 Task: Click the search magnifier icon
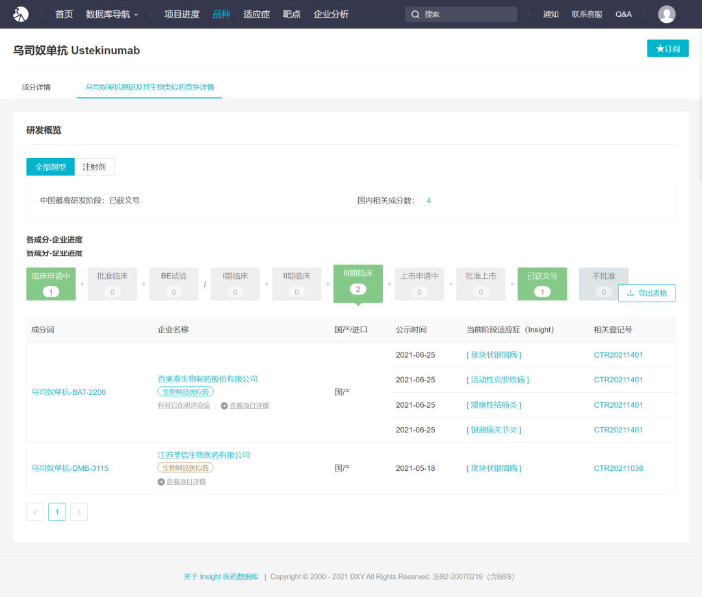pos(415,14)
